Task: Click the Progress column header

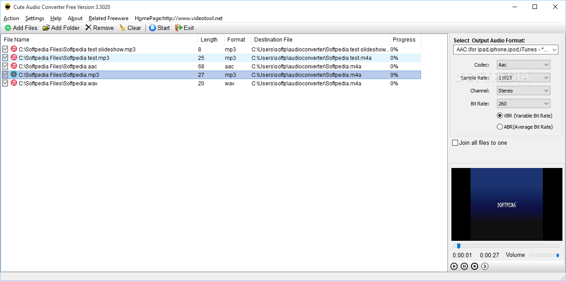Action: point(405,40)
